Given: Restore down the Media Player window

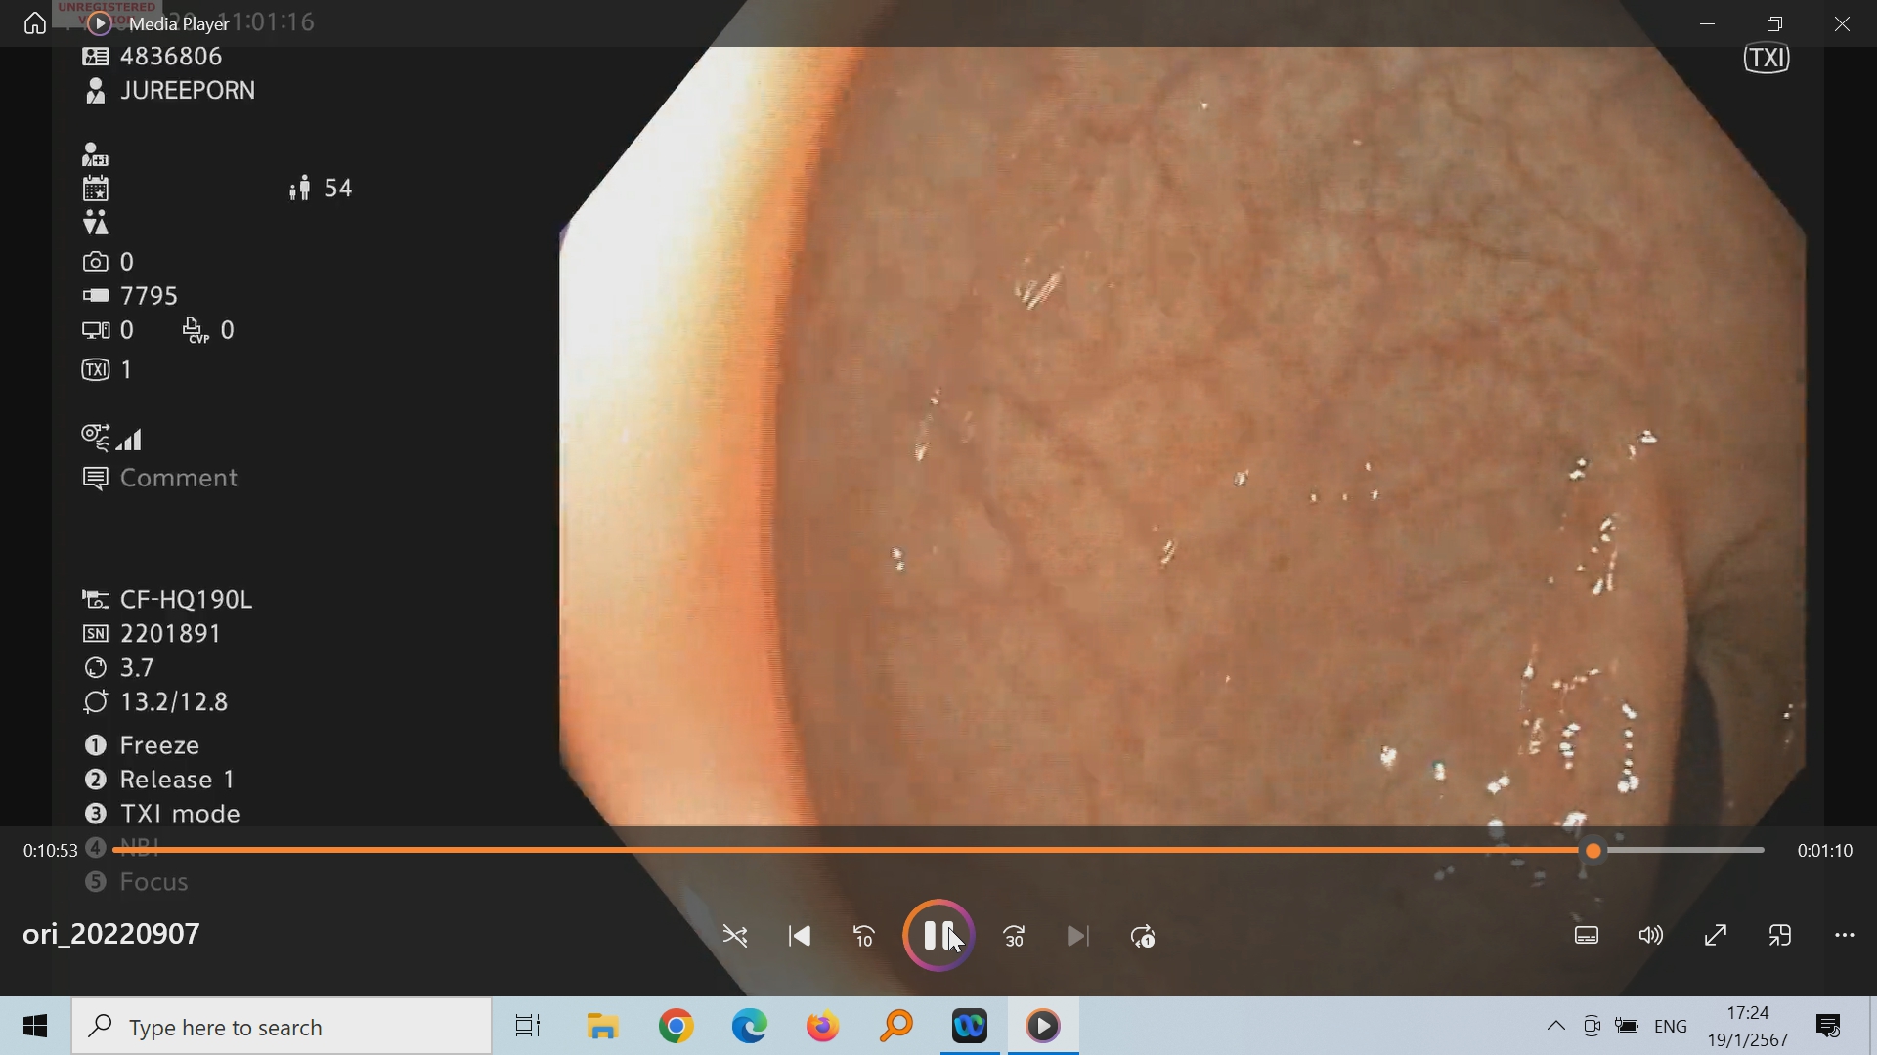Looking at the screenshot, I should (1775, 23).
